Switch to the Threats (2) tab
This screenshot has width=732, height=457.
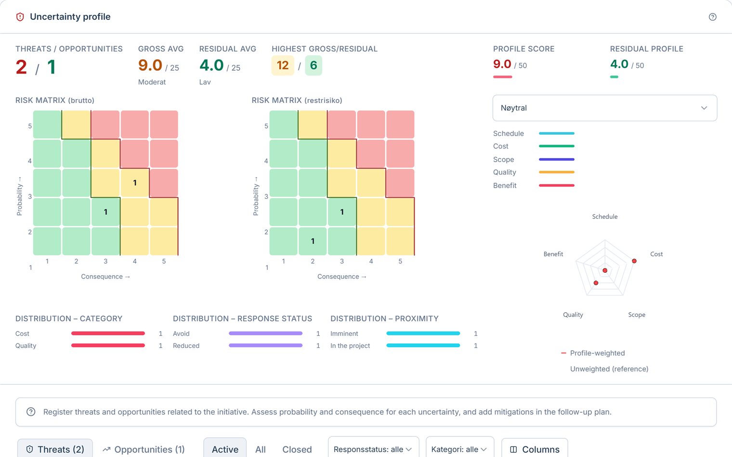[x=55, y=449]
